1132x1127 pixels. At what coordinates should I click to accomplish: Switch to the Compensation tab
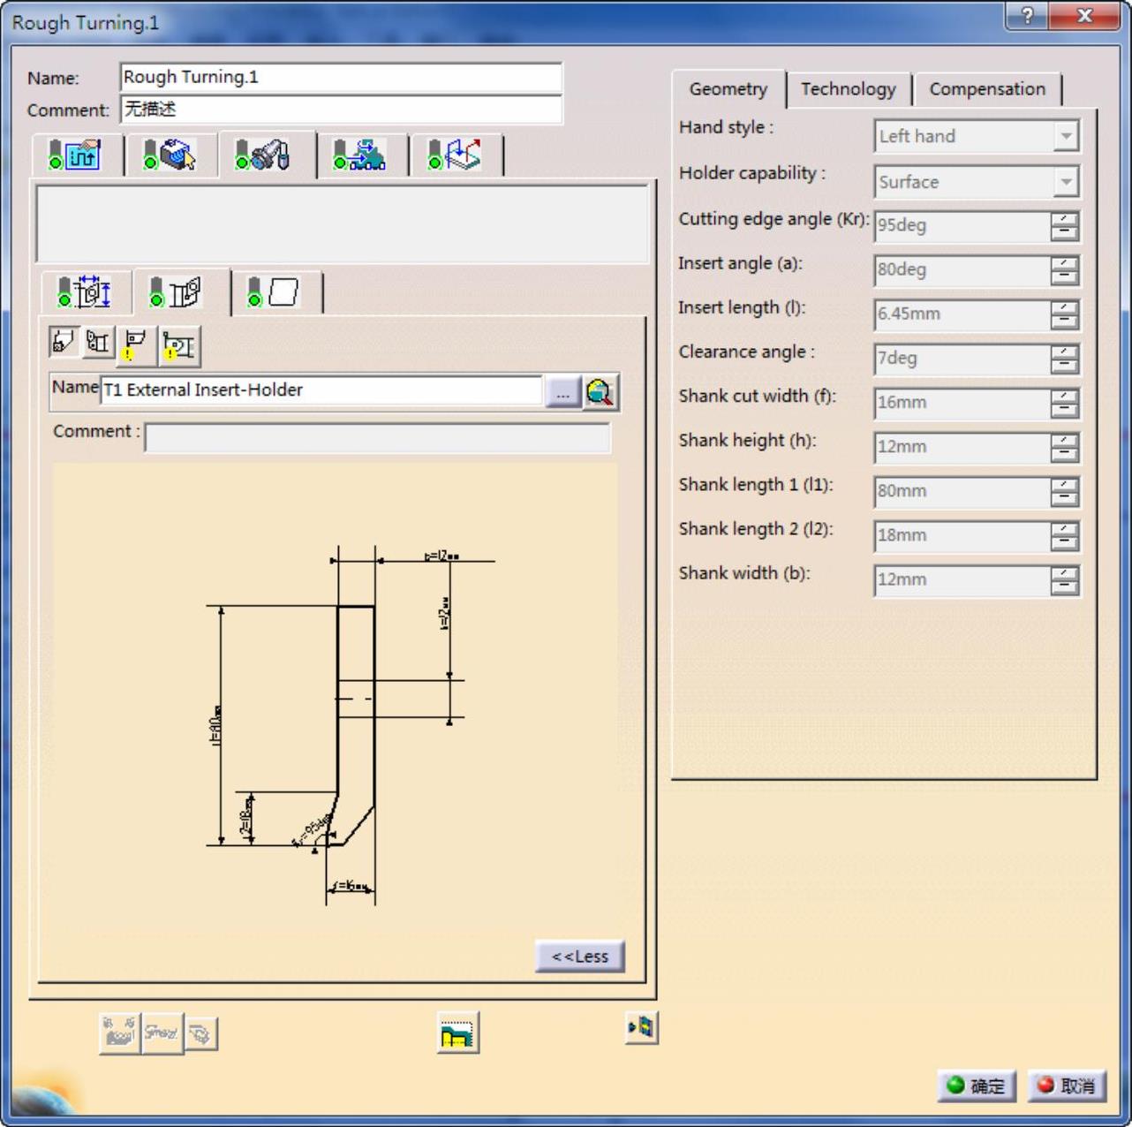point(986,89)
